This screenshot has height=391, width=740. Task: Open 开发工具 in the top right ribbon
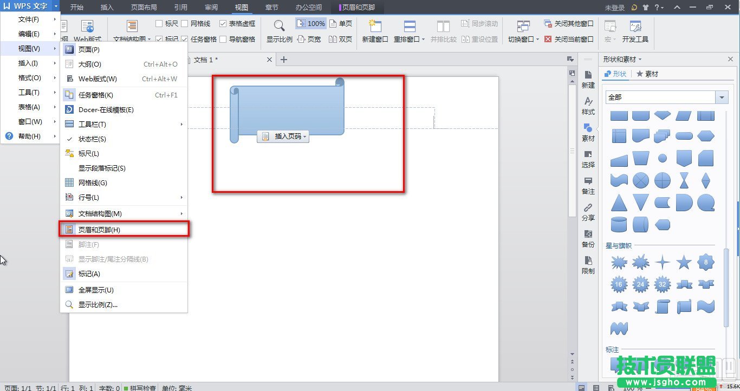tap(635, 32)
